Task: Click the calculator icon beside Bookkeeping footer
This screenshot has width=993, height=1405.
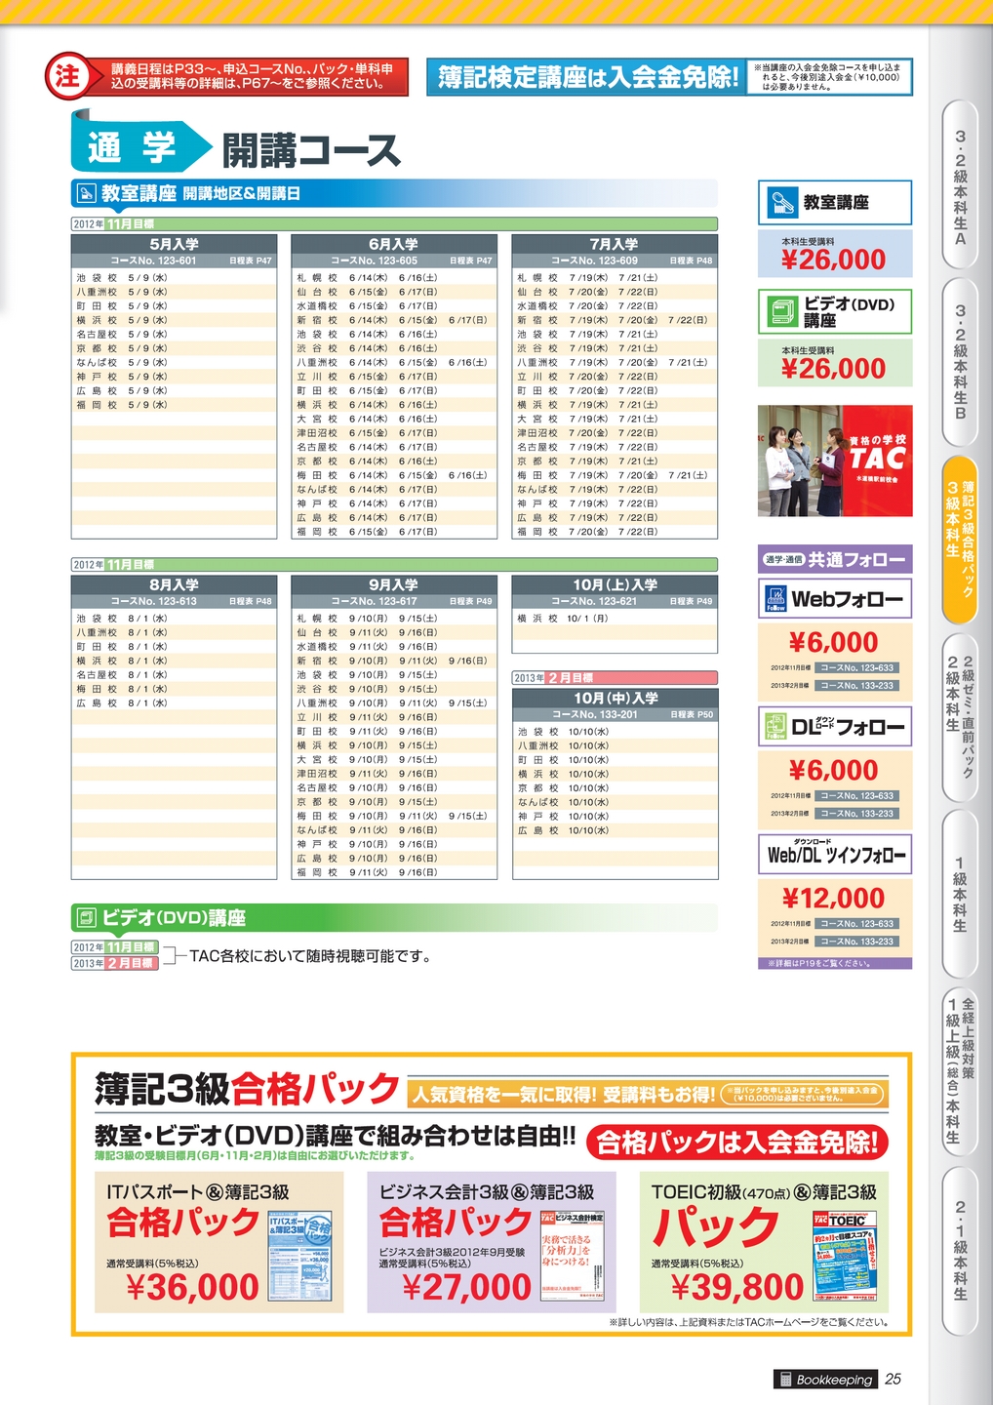Action: pos(784,1379)
